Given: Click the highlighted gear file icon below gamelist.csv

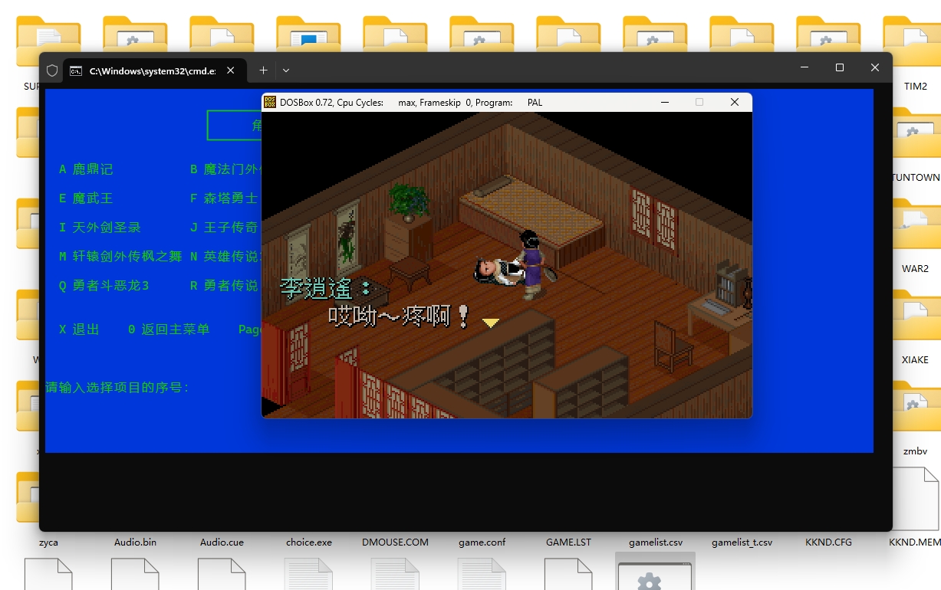Looking at the screenshot, I should pos(654,575).
